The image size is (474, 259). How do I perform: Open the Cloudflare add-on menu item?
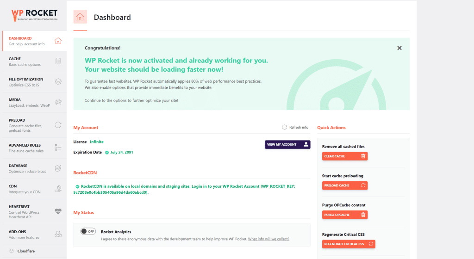pos(26,251)
